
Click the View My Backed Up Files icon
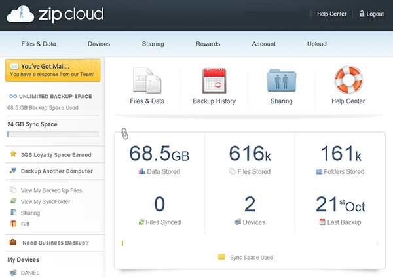click(13, 190)
